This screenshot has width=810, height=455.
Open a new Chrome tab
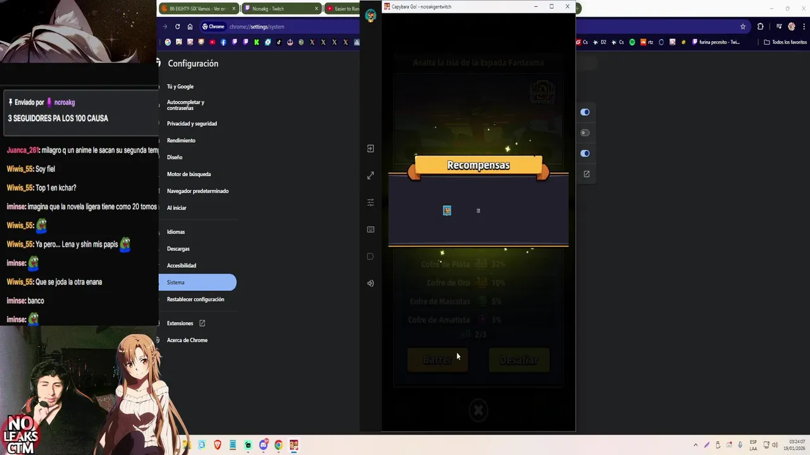(x=578, y=9)
